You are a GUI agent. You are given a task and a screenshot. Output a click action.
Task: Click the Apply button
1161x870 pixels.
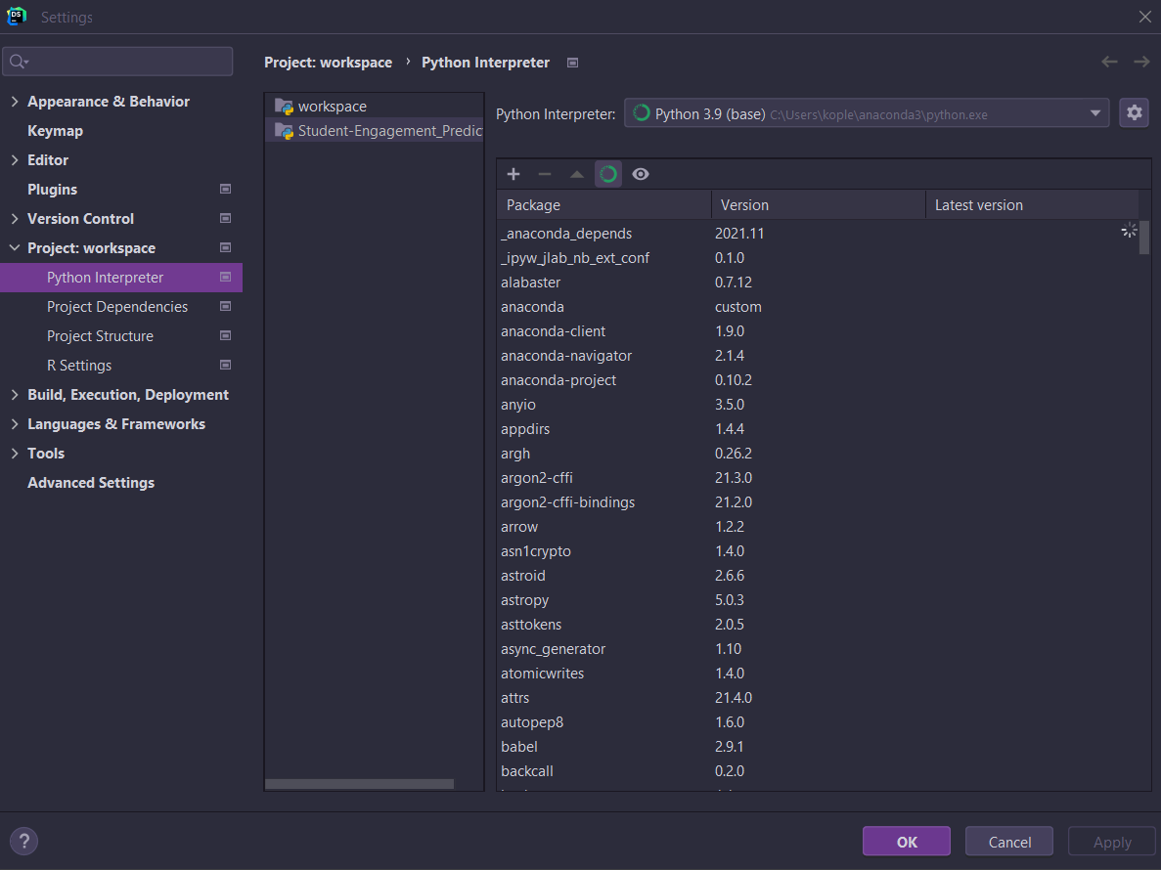1111,841
